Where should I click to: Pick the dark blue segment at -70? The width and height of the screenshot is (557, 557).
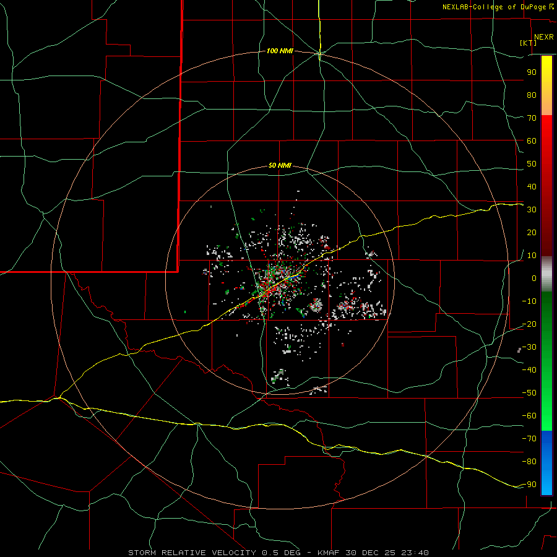(x=546, y=439)
